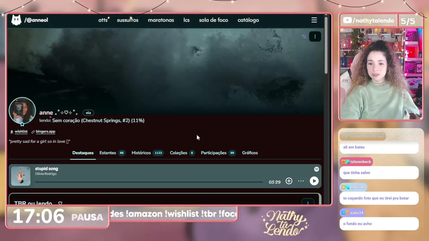Click the chat message 'que tinha salvo'
Viewport: 429px width, 241px height.
pos(357,173)
